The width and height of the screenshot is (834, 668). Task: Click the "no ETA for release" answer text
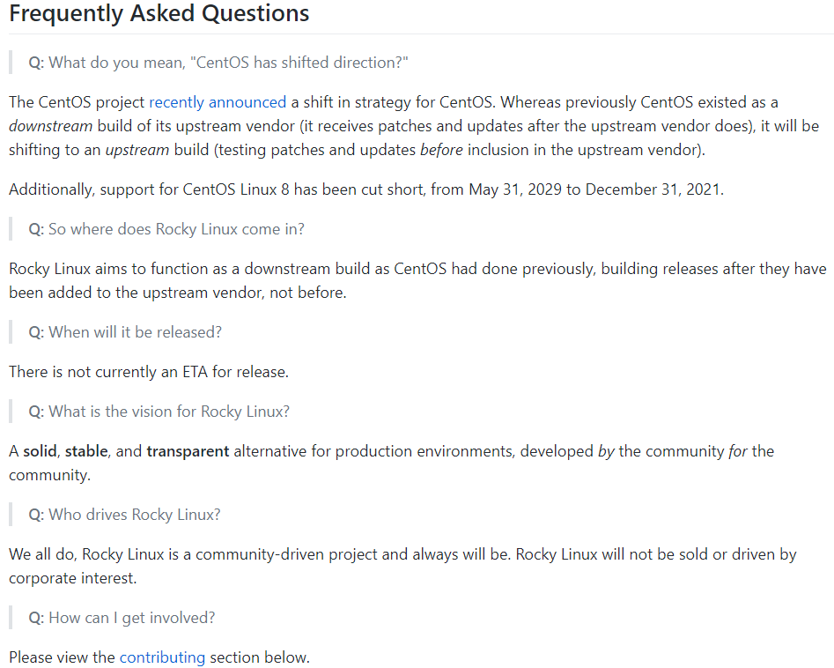[149, 372]
